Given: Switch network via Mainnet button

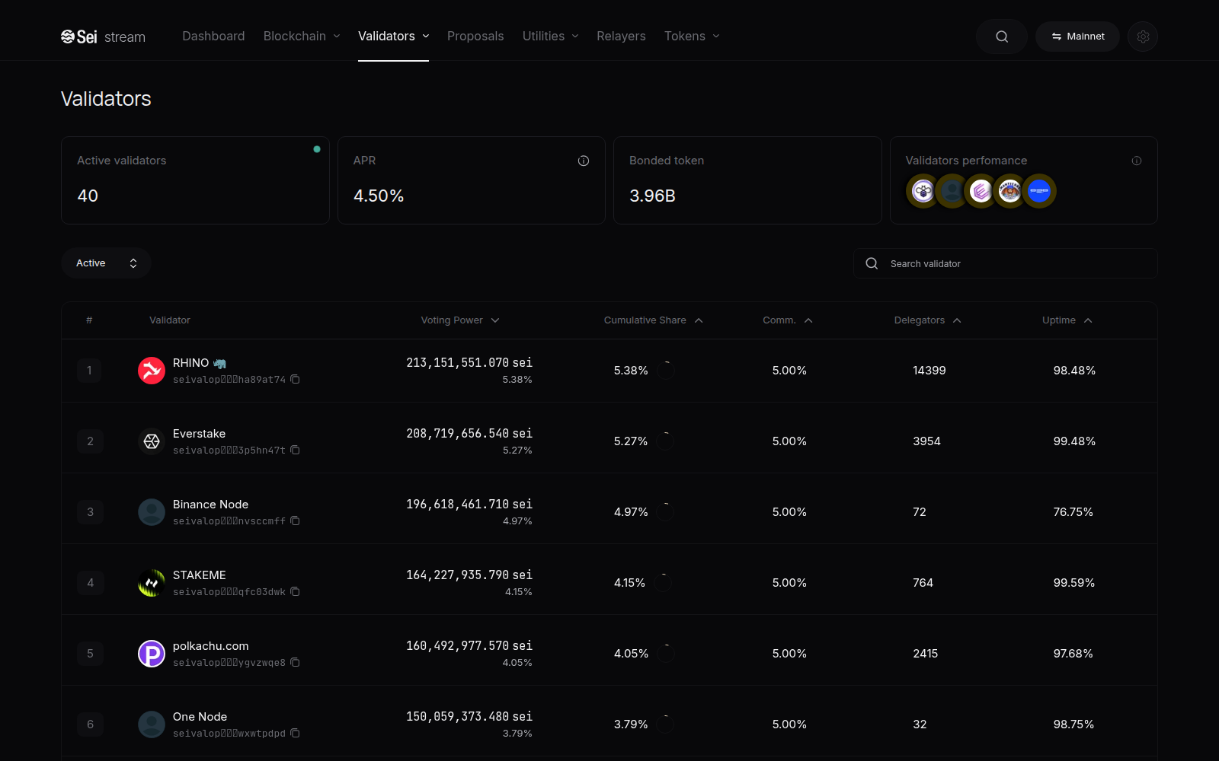Looking at the screenshot, I should 1077,37.
